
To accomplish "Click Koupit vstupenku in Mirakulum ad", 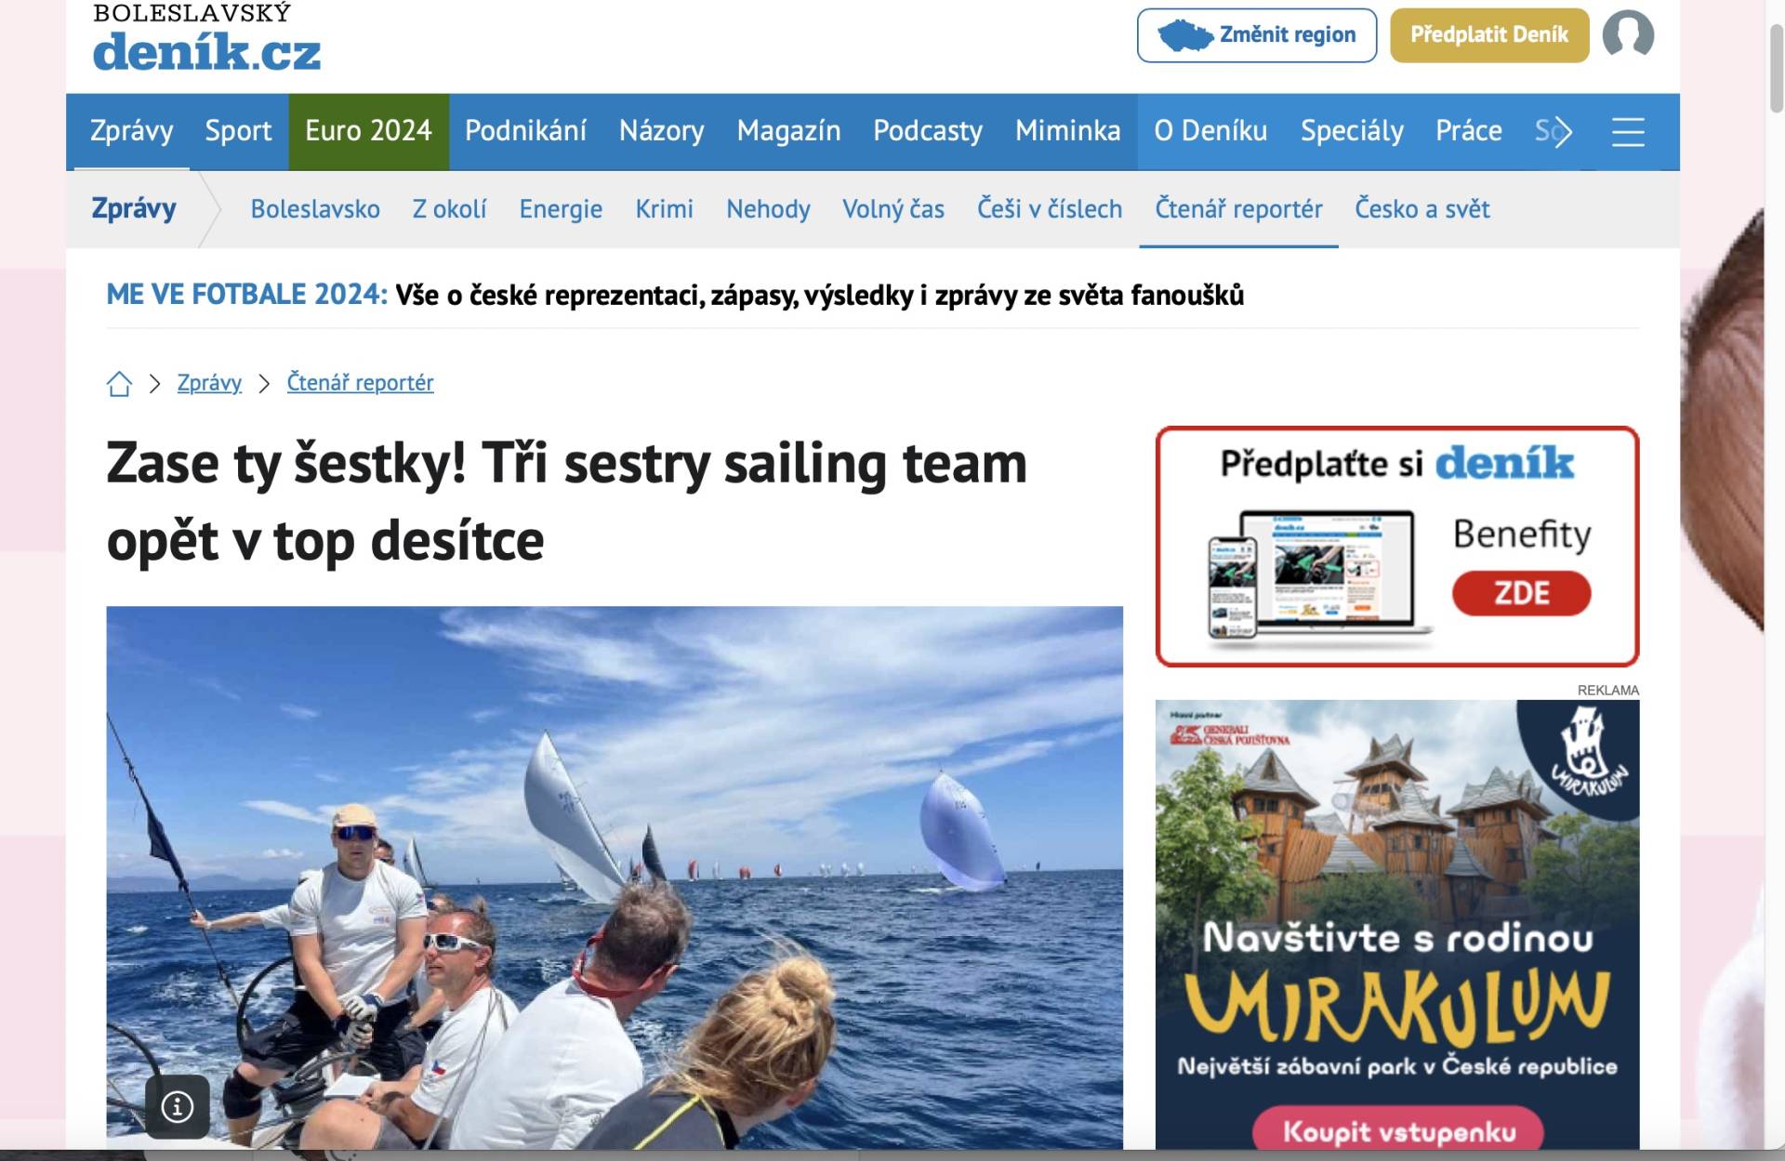I will click(x=1398, y=1130).
